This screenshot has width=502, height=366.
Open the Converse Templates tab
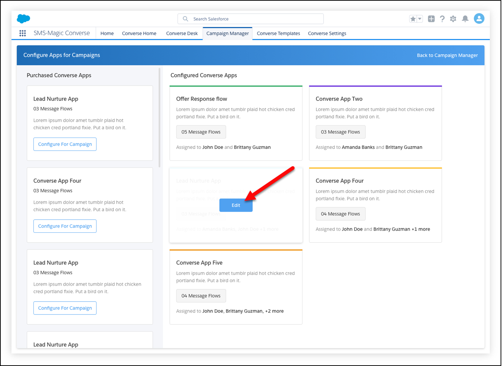(278, 34)
